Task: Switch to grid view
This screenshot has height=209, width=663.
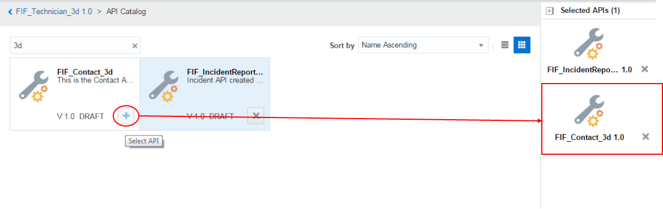Action: pyautogui.click(x=522, y=45)
